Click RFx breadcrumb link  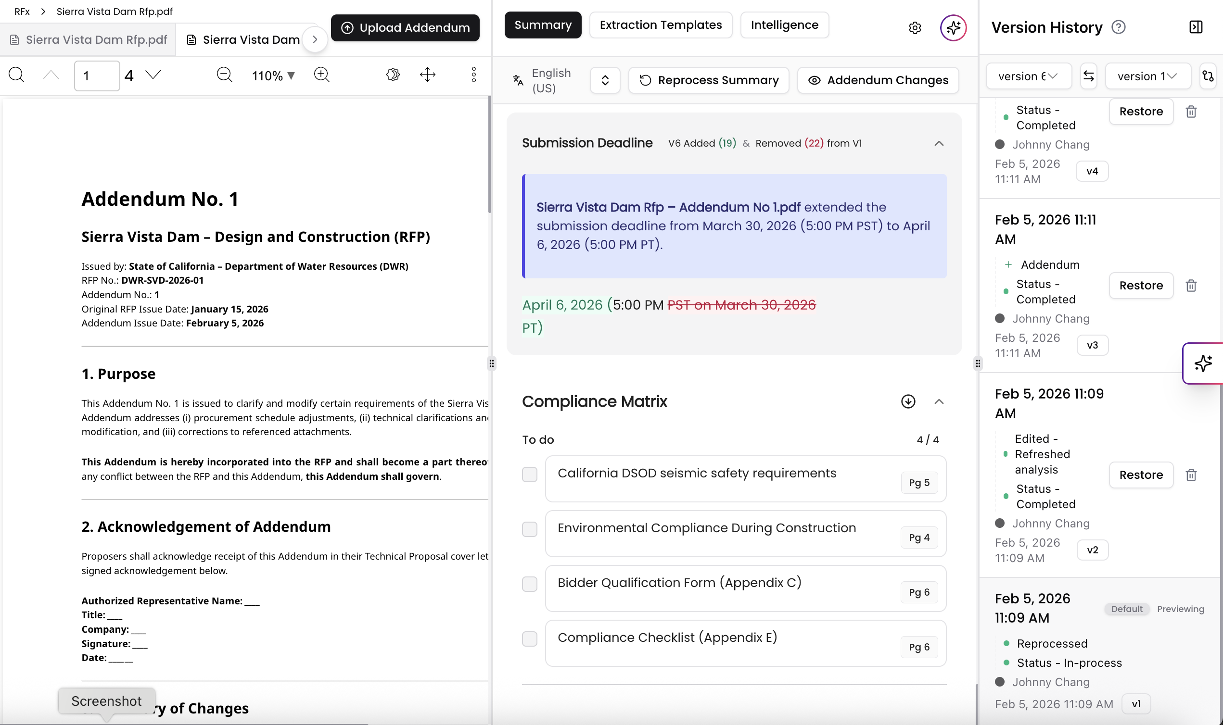(22, 11)
